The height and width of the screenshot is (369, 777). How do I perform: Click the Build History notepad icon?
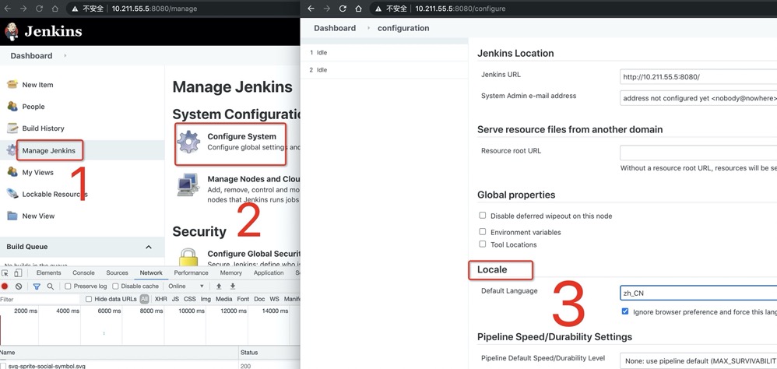point(12,128)
